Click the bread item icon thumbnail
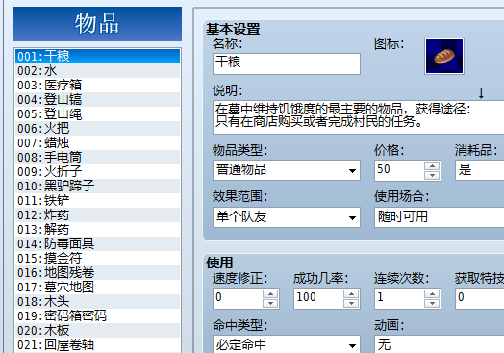Screen dimensions: 504x353 coord(444,56)
